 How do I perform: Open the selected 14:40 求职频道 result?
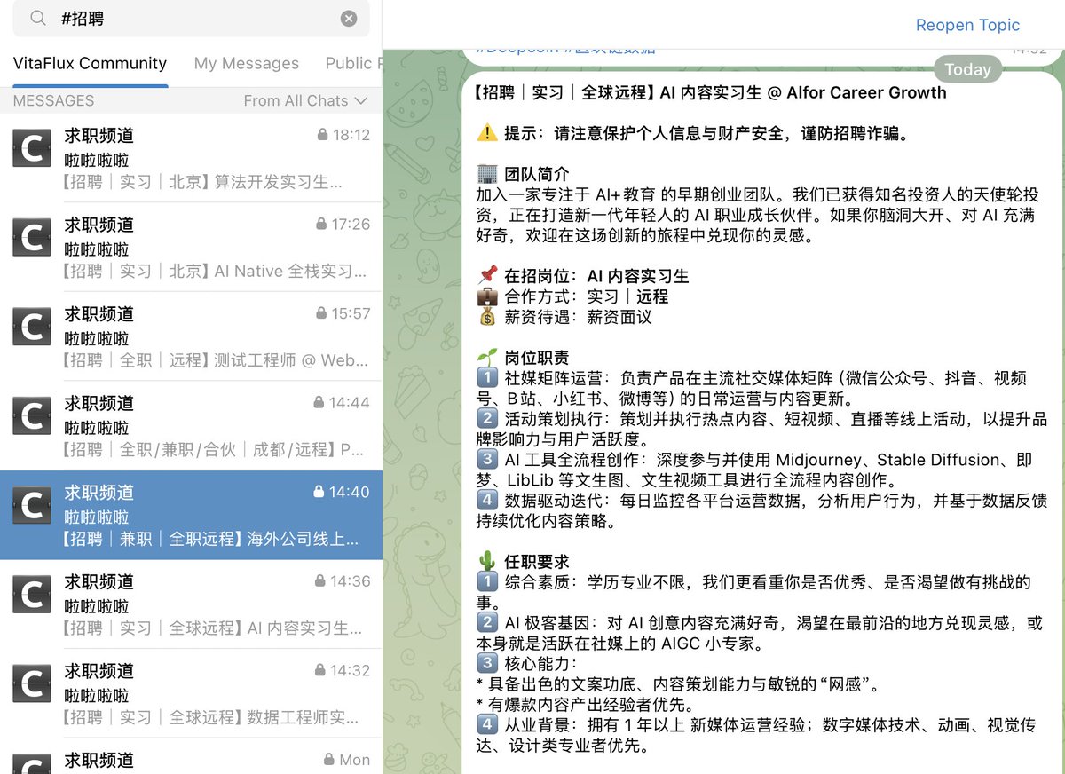point(191,515)
